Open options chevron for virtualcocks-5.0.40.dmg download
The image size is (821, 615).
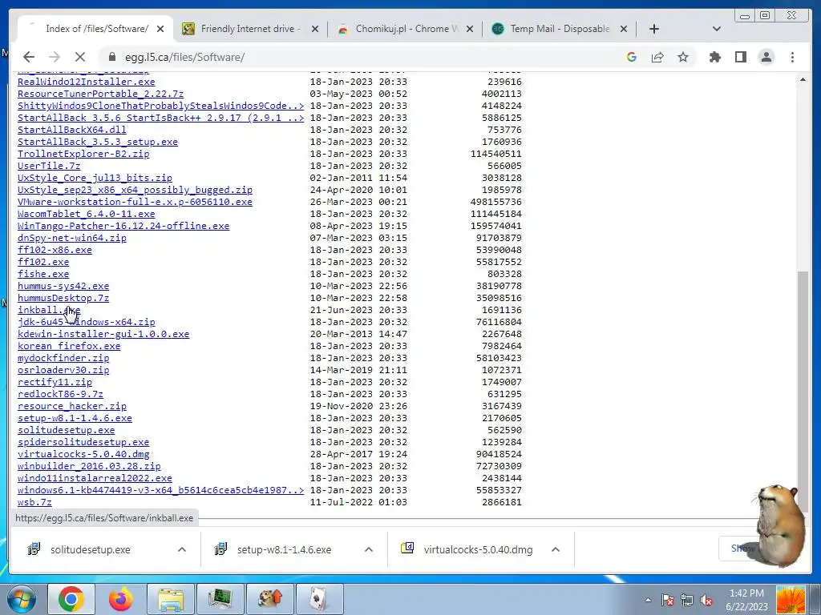point(556,549)
